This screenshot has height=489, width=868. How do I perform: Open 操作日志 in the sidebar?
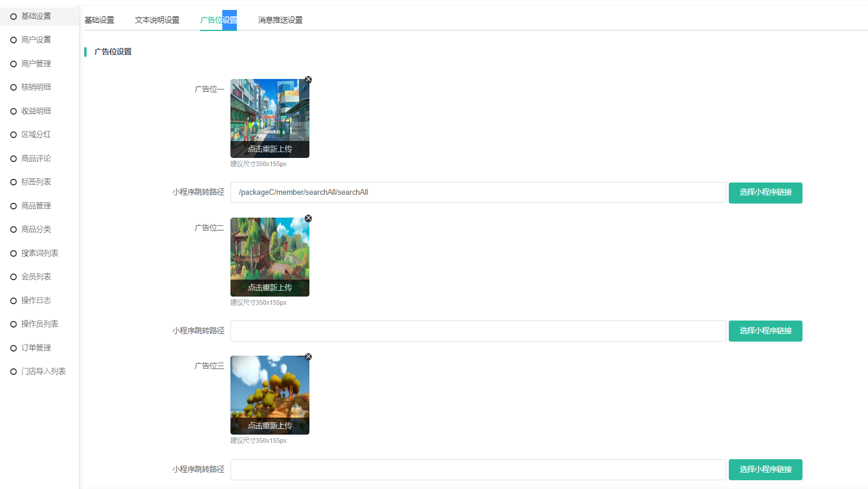36,301
